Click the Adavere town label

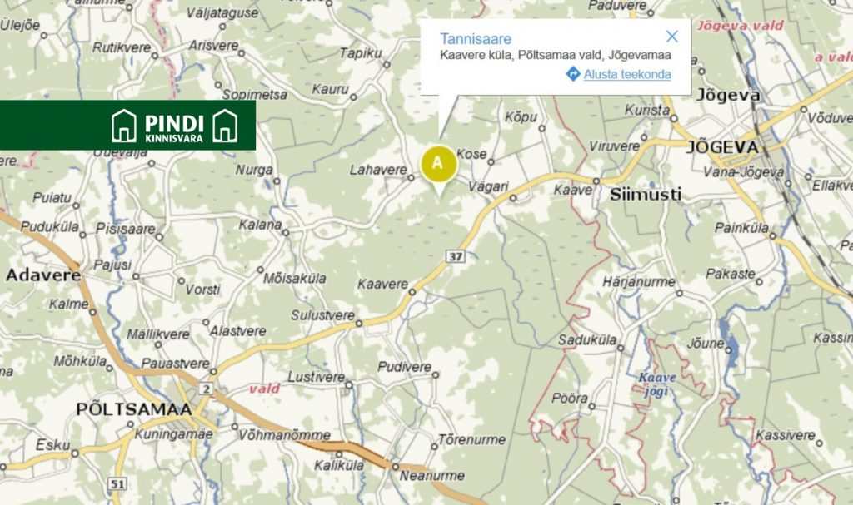[x=43, y=275]
